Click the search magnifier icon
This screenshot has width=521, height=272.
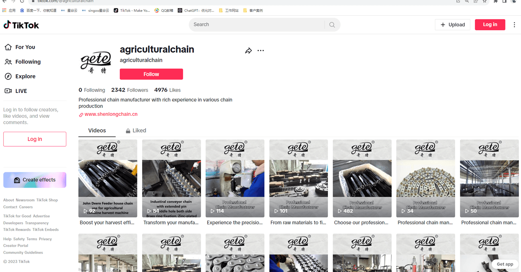tap(332, 25)
